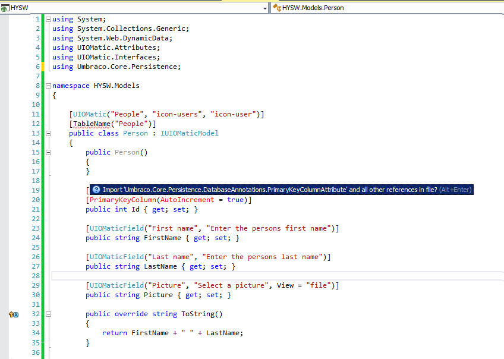
Task: Collapse the ToString() method block
Action: [48, 314]
